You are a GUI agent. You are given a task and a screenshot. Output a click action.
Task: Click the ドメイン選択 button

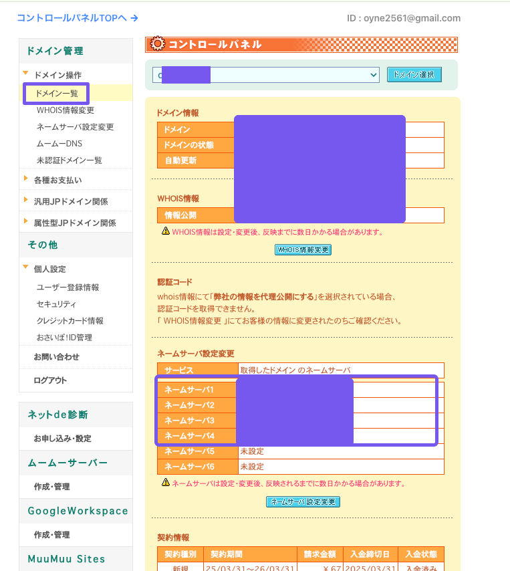pyautogui.click(x=414, y=75)
